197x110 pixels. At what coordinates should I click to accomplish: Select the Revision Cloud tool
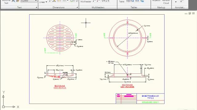pos(166,2)
